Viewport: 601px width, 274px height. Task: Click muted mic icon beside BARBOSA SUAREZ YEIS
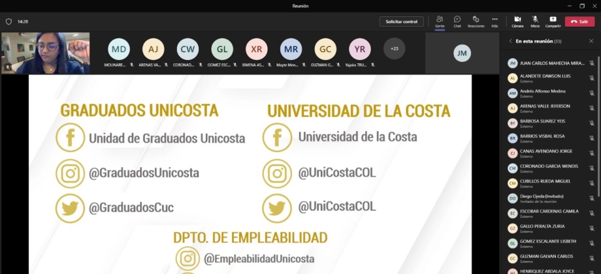coord(592,123)
